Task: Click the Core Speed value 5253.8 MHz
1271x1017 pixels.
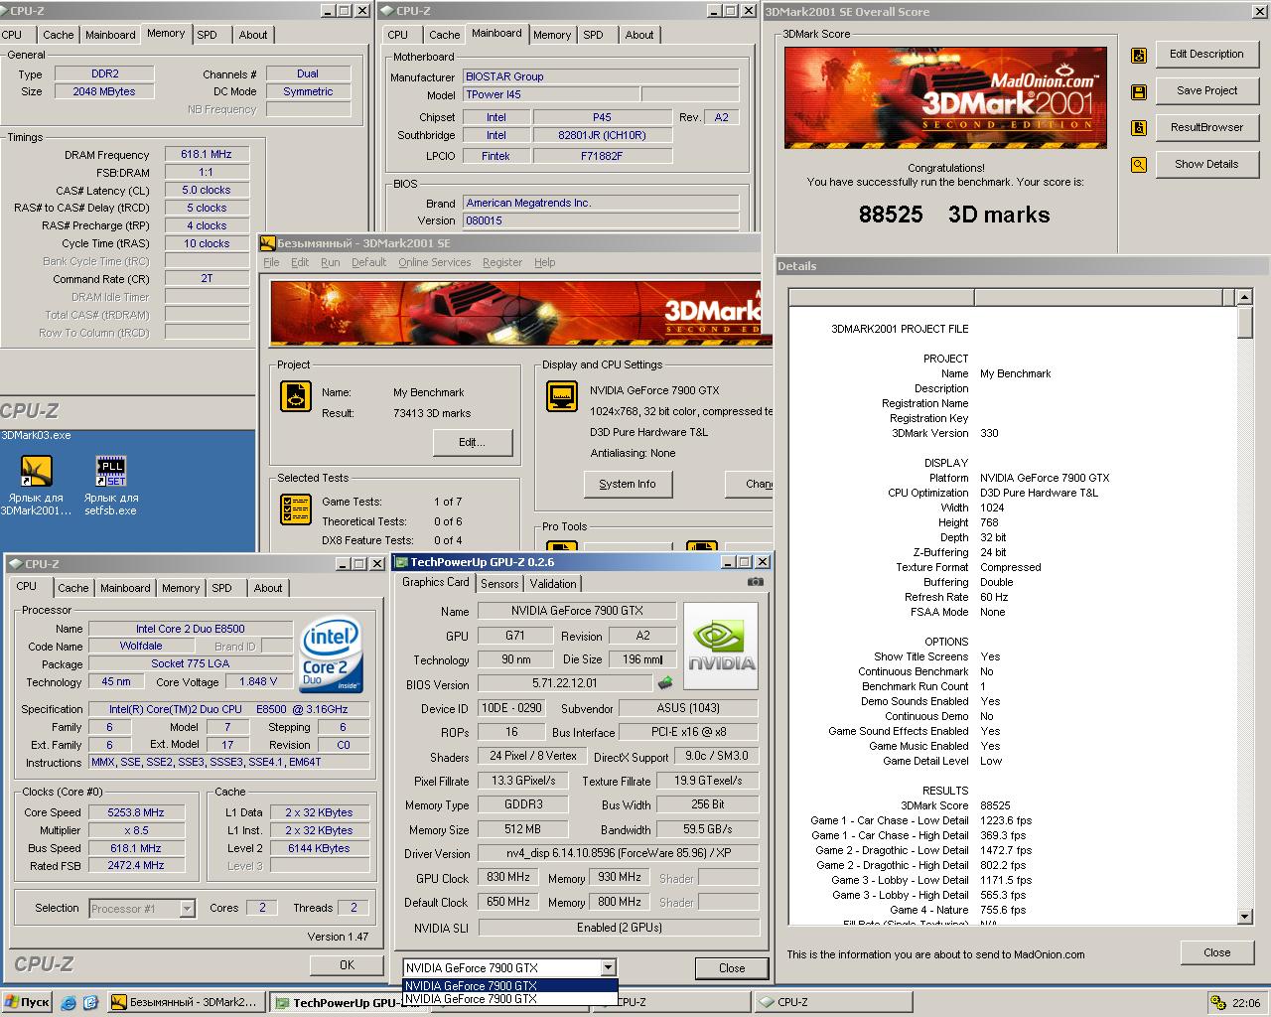Action: (136, 812)
